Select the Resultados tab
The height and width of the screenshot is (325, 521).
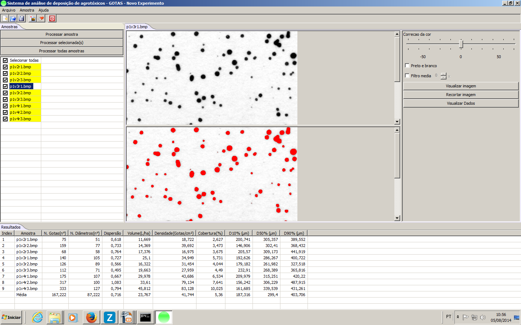[11, 227]
